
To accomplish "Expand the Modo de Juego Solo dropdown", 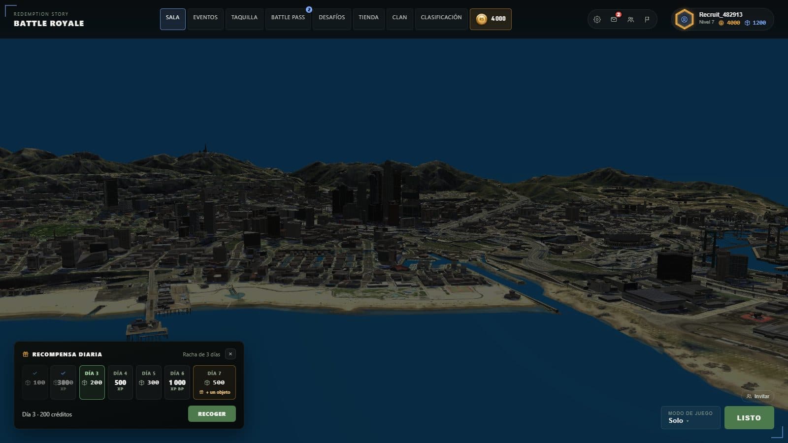I will pyautogui.click(x=690, y=417).
